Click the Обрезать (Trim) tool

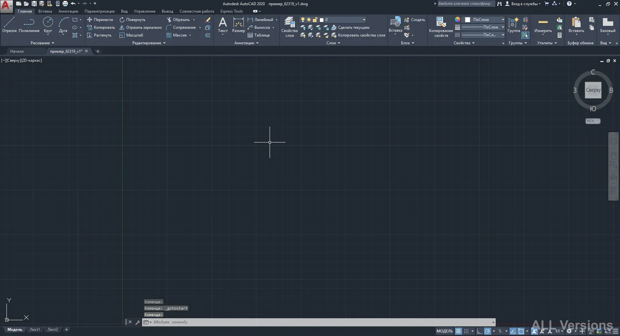coord(178,20)
